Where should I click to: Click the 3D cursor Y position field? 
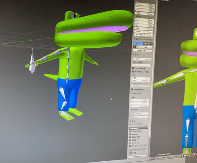[140, 103]
